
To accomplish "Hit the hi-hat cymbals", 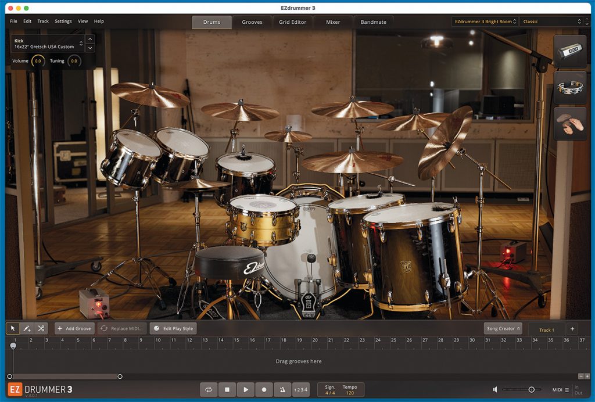I will (198, 185).
